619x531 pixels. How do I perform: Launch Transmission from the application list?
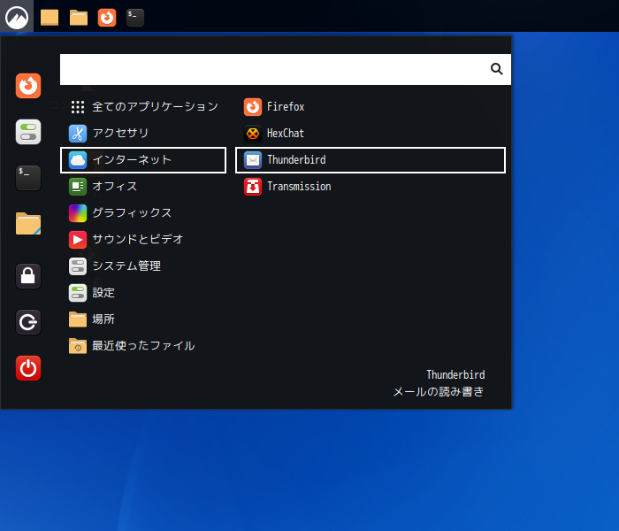point(371,187)
